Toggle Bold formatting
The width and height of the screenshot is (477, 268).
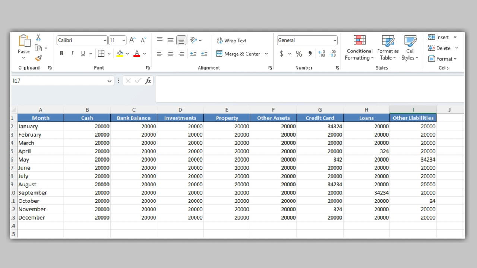pyautogui.click(x=61, y=54)
